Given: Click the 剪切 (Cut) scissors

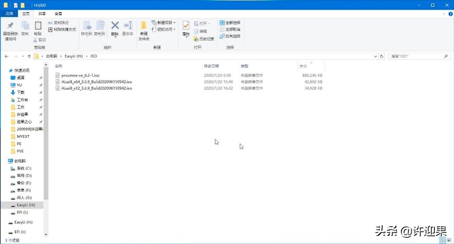Looking at the screenshot, I should pos(40,40).
